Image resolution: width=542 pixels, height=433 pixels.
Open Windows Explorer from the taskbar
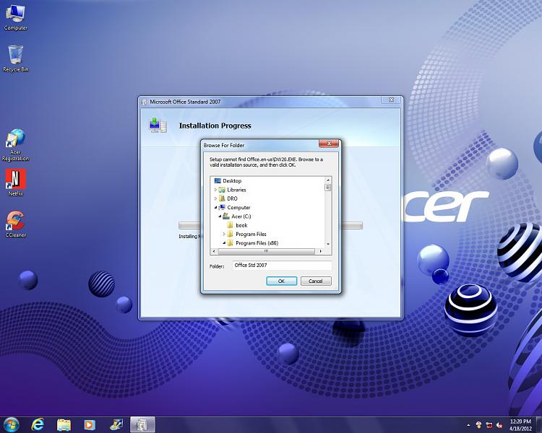pos(64,424)
